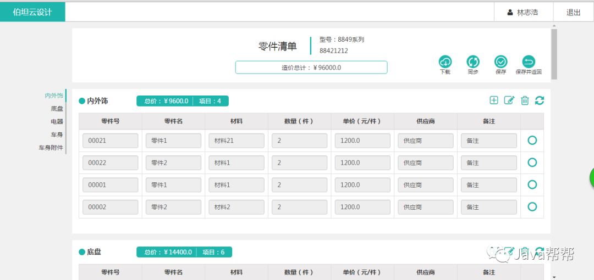Click the 伯坦云设计 logo link
Screen dimensions: 594x280
coord(32,12)
